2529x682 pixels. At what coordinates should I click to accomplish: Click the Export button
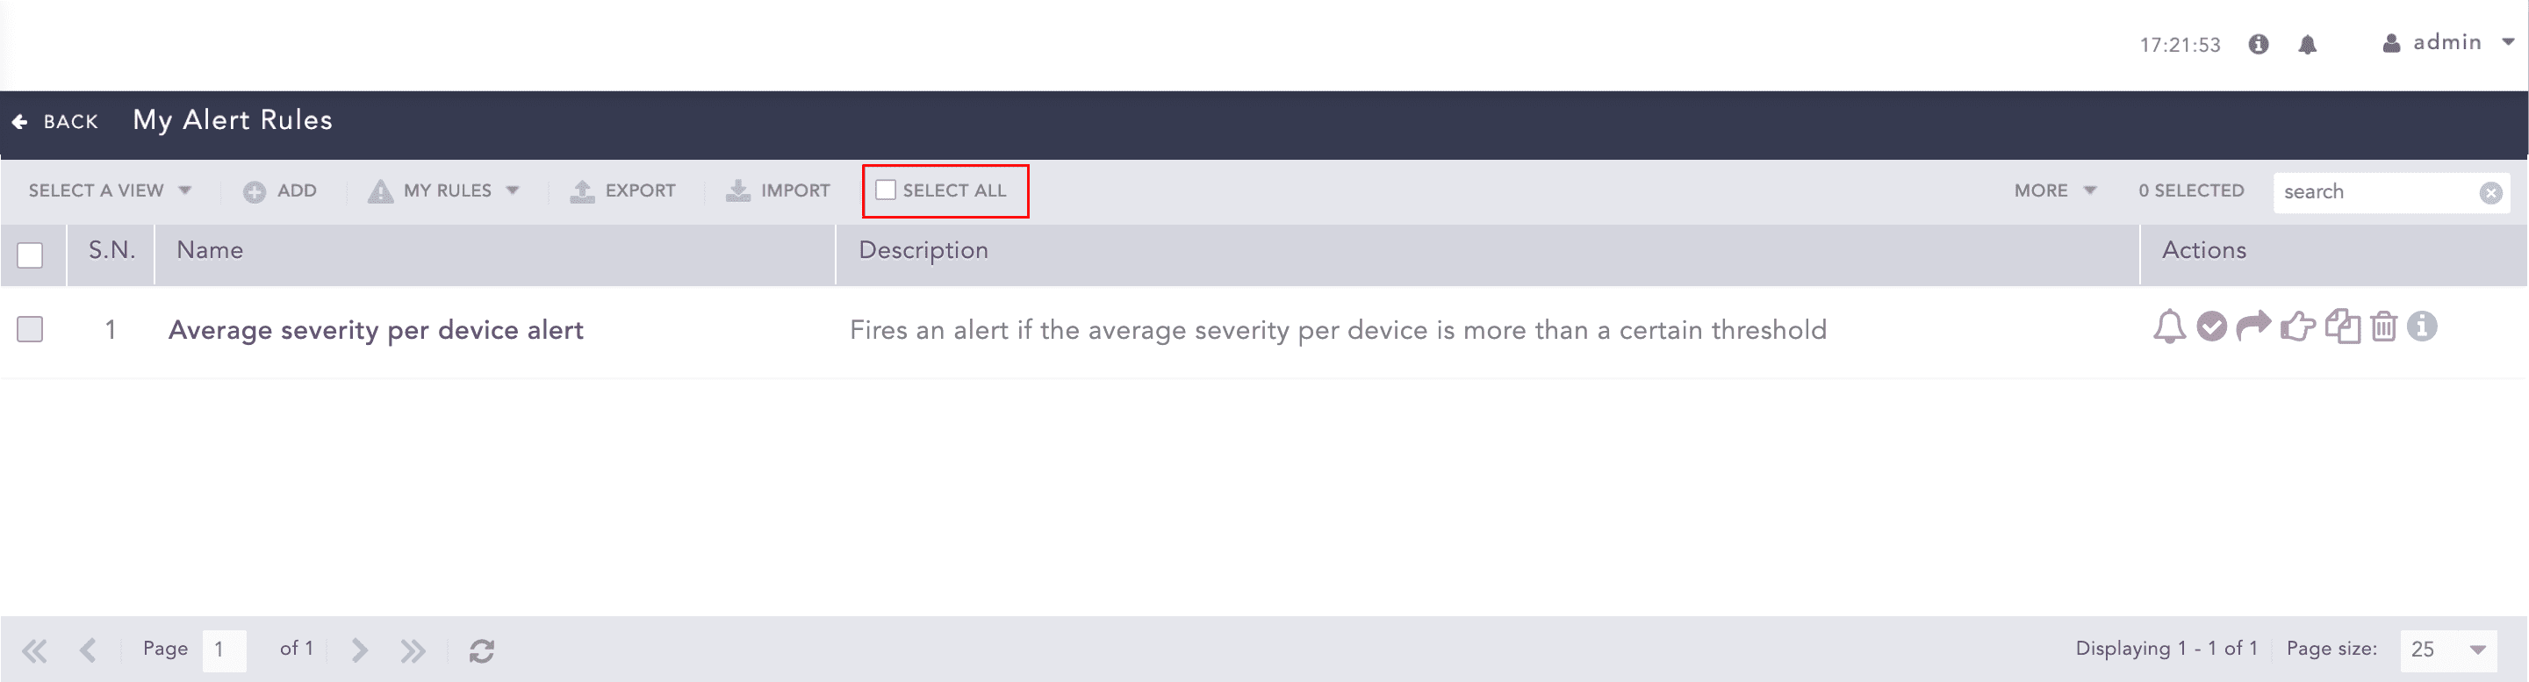(x=623, y=190)
